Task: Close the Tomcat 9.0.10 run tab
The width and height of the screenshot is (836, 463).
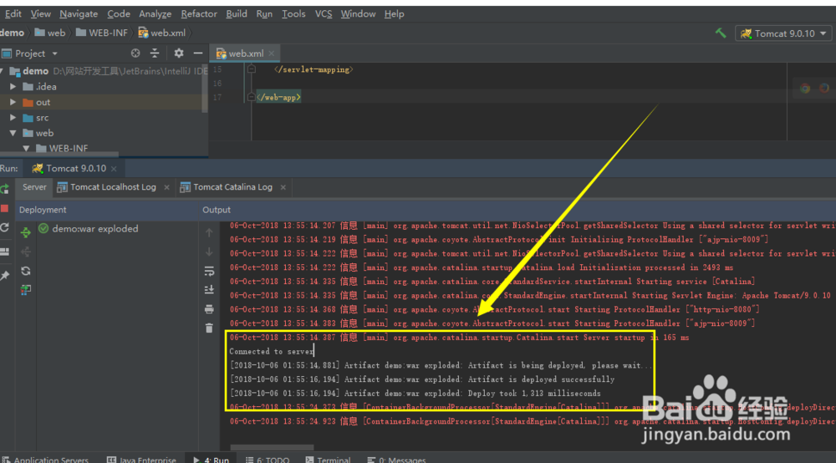Action: [x=114, y=169]
